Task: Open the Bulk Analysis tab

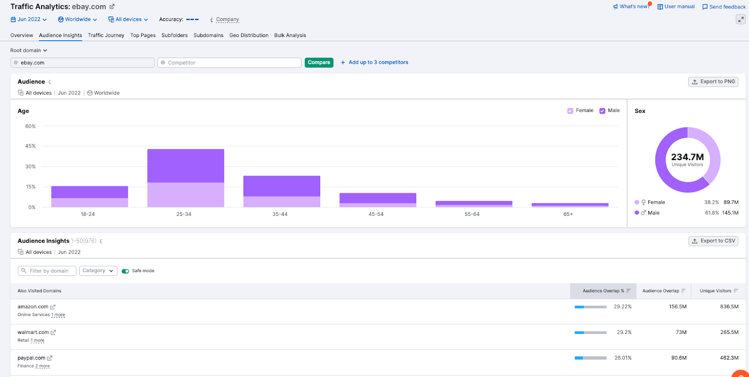Action: pos(290,36)
